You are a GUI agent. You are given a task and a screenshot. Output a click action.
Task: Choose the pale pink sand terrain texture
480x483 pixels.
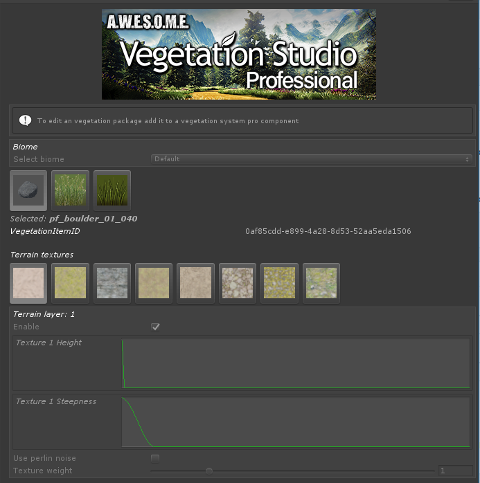28,283
